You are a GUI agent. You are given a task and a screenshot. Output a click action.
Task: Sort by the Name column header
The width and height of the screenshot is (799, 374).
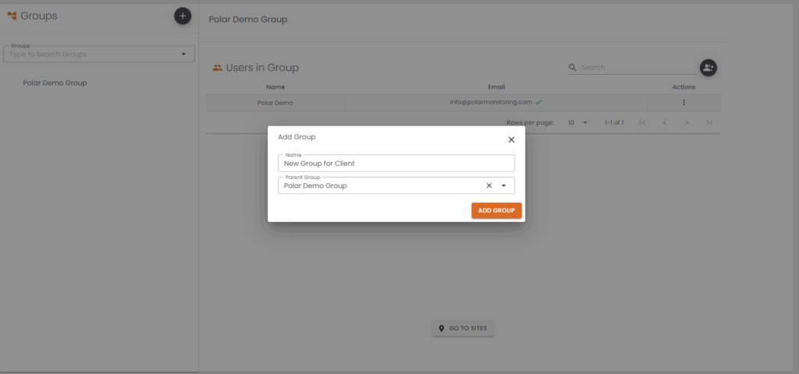(275, 87)
